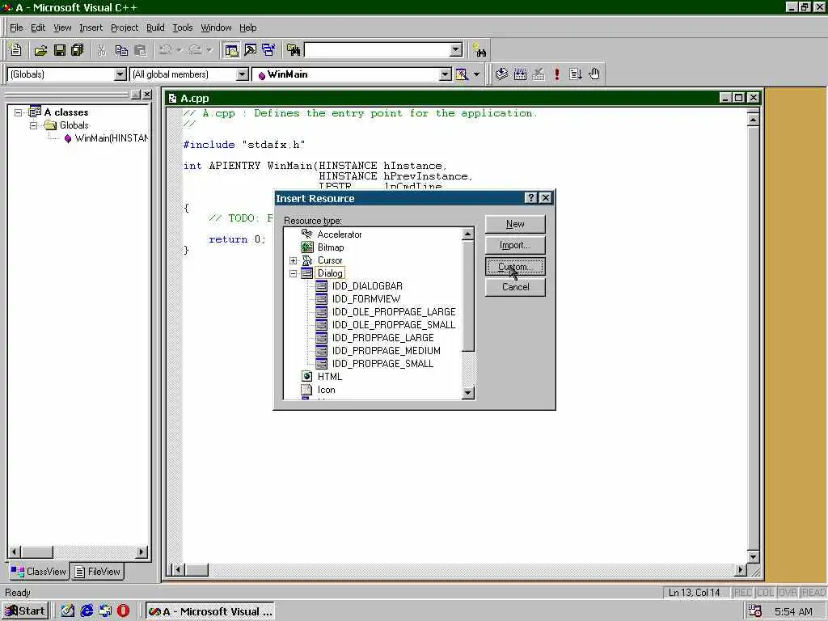Click the Build toolbar icon
The width and height of the screenshot is (828, 621).
tap(520, 74)
